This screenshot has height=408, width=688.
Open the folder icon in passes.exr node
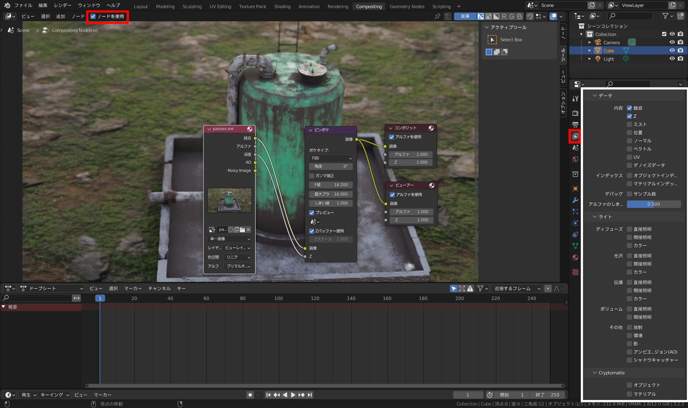coord(242,230)
